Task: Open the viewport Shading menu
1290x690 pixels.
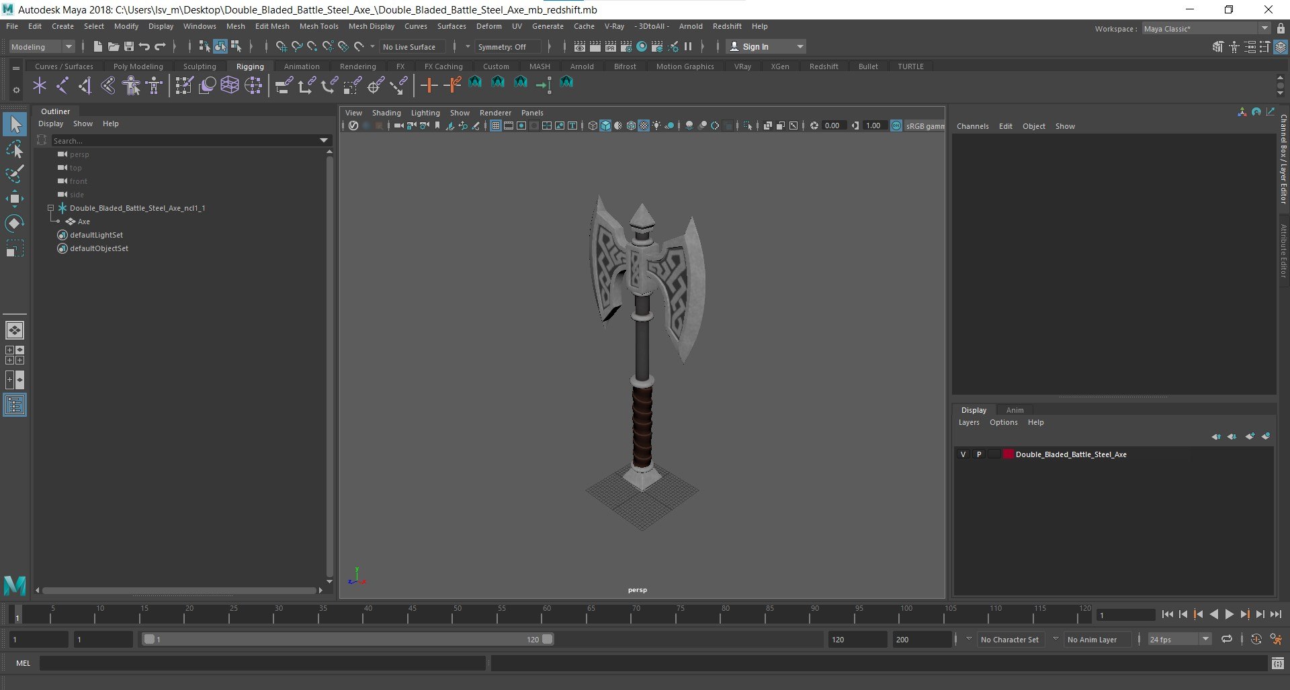Action: click(386, 113)
